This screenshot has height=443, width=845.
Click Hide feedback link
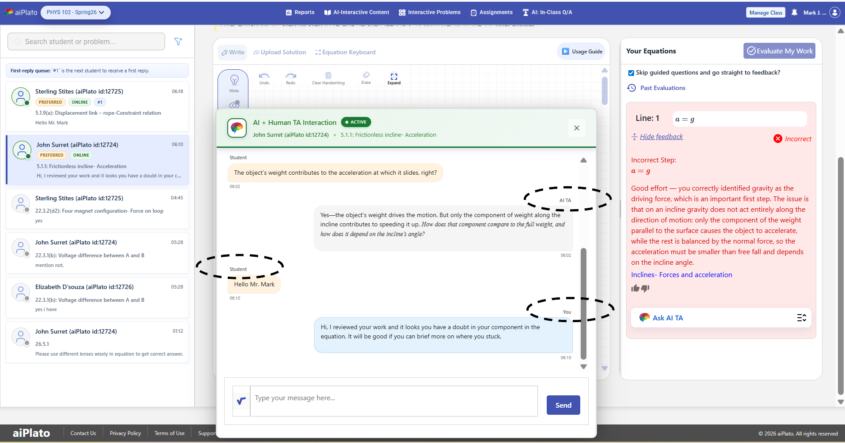pyautogui.click(x=661, y=137)
